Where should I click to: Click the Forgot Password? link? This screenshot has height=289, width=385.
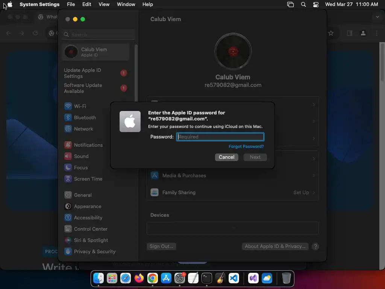[246, 146]
